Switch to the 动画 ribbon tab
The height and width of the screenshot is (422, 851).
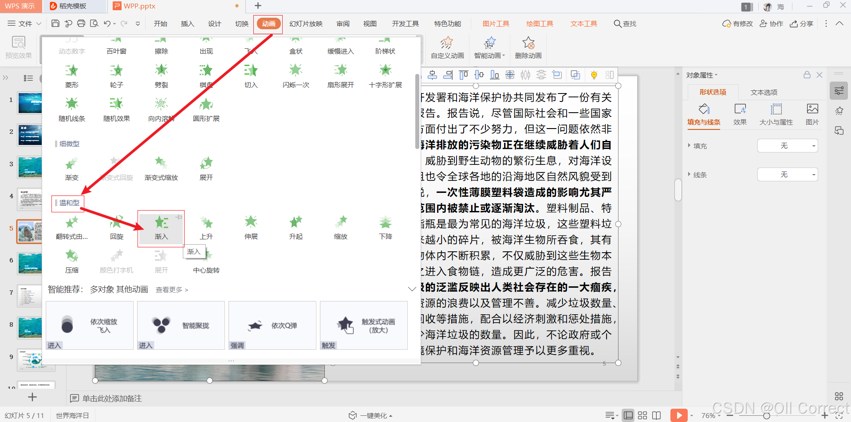click(x=268, y=24)
